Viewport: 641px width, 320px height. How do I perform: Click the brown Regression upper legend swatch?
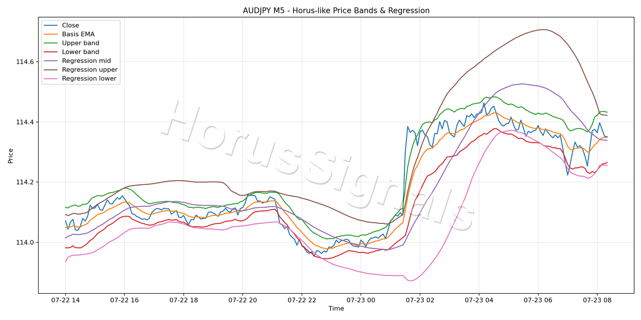click(51, 70)
